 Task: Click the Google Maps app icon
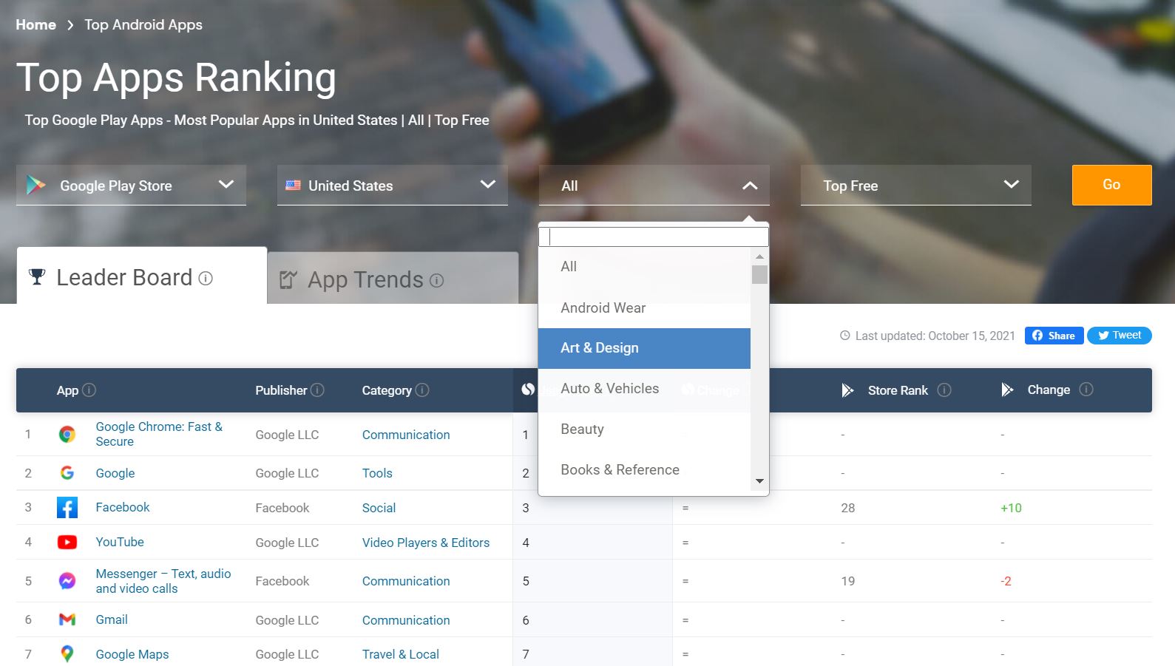67,654
